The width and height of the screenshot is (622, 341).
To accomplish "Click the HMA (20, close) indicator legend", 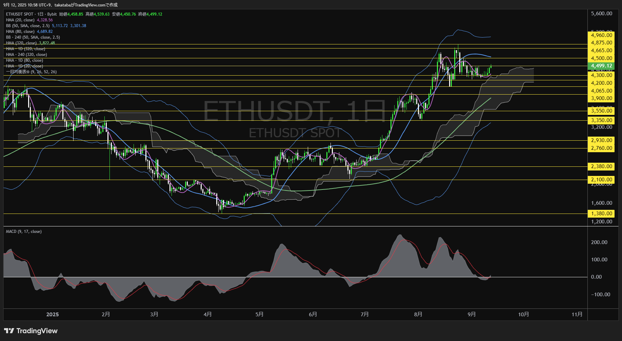I will (x=20, y=20).
